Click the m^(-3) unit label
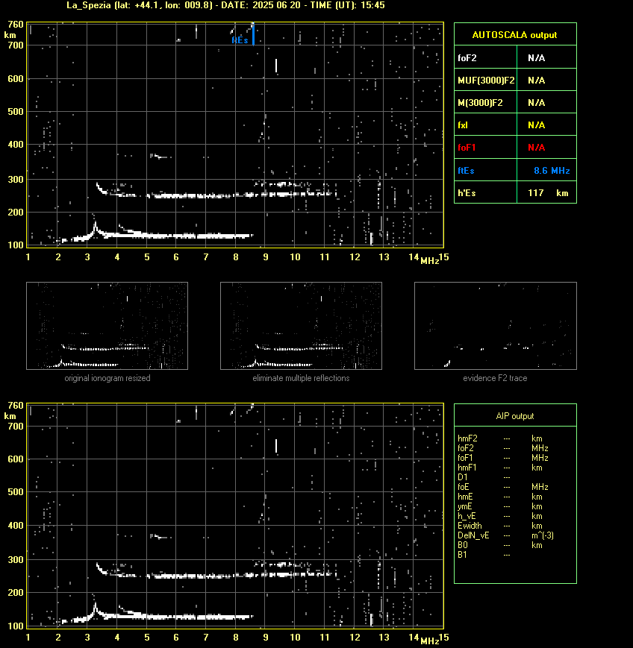Image resolution: width=633 pixels, height=648 pixels. point(543,535)
